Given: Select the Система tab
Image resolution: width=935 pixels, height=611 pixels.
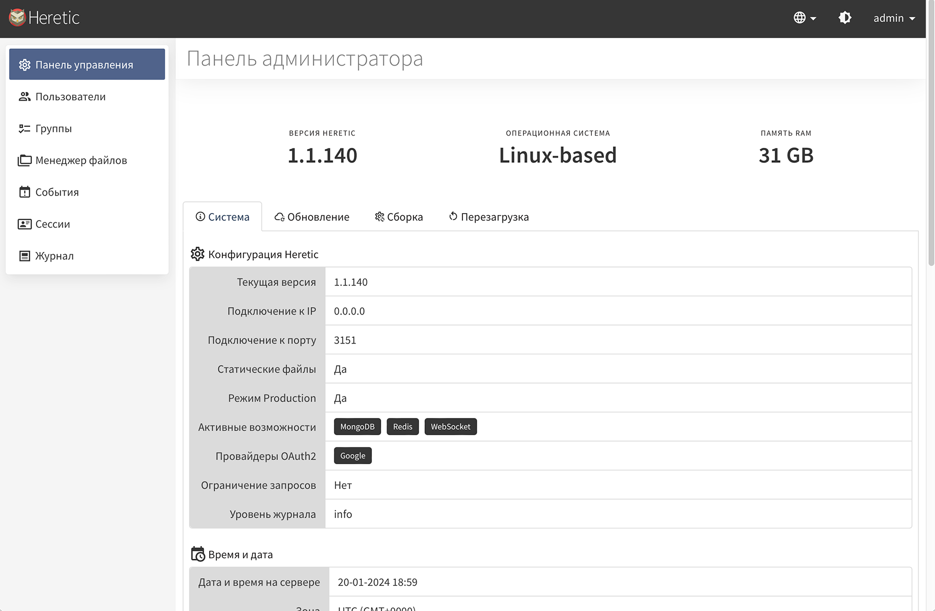Looking at the screenshot, I should [222, 217].
